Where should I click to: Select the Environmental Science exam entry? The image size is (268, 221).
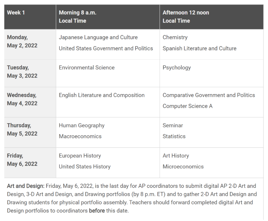pos(87,67)
